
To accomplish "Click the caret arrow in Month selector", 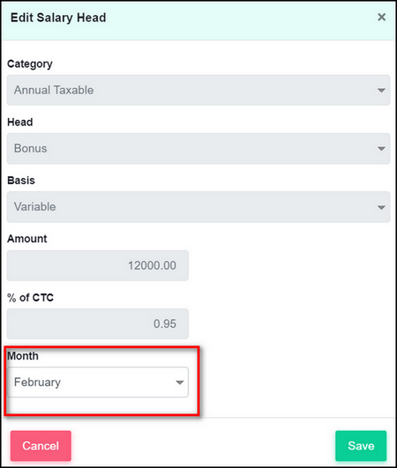I will (x=179, y=383).
